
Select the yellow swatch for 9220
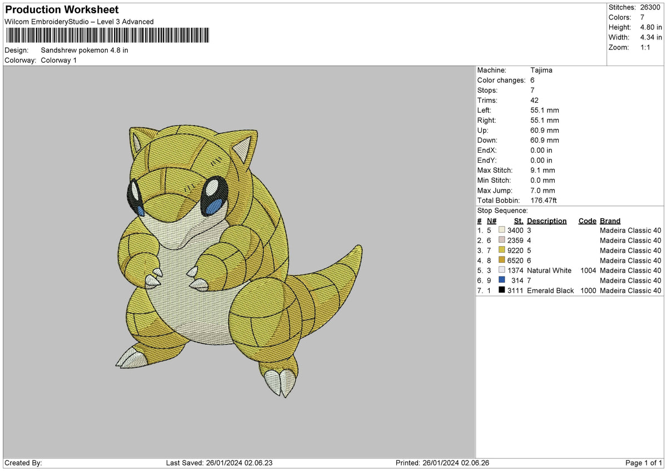(x=502, y=250)
